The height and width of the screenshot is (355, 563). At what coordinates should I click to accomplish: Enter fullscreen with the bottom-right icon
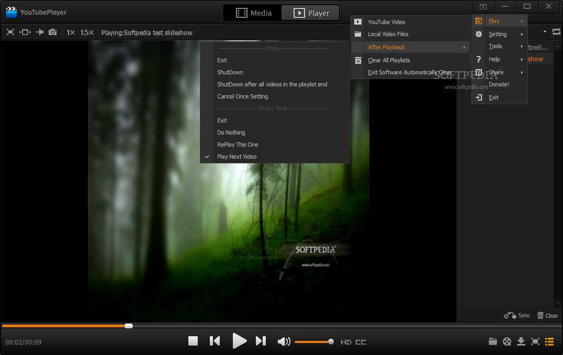click(535, 341)
